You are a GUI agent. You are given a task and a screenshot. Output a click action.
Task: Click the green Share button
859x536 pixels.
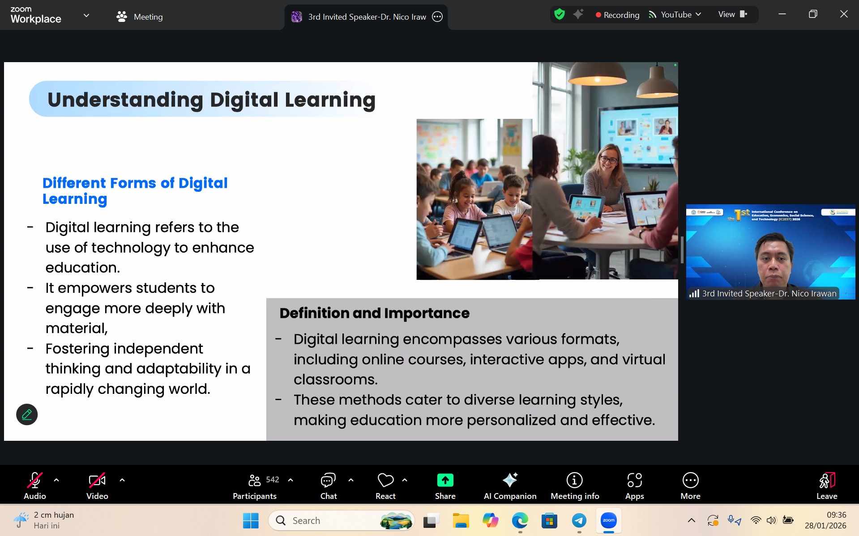[x=445, y=485]
